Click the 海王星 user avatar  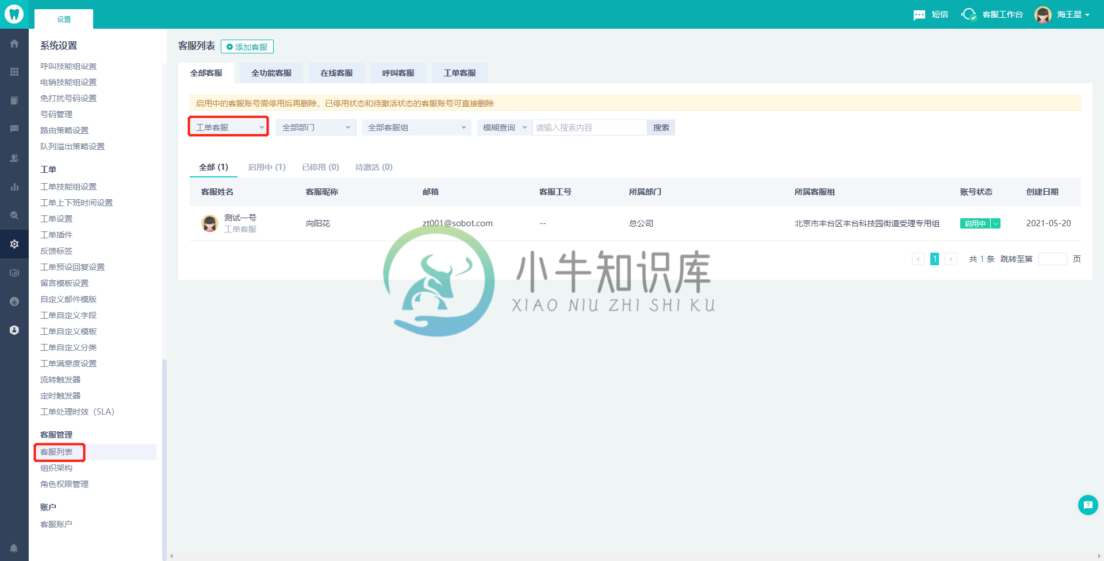click(1042, 14)
